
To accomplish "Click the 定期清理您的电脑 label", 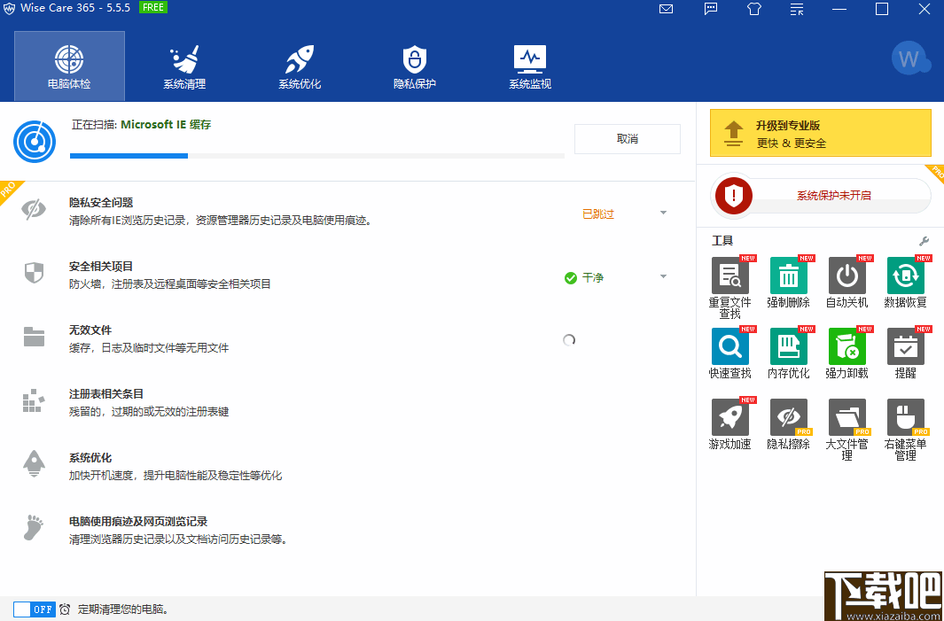I will point(123,609).
